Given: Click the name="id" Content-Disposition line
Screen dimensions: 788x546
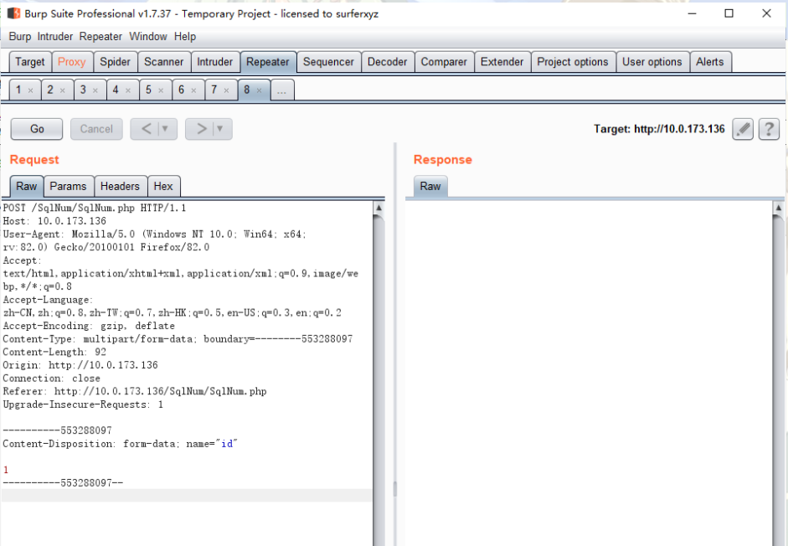Looking at the screenshot, I should [120, 444].
